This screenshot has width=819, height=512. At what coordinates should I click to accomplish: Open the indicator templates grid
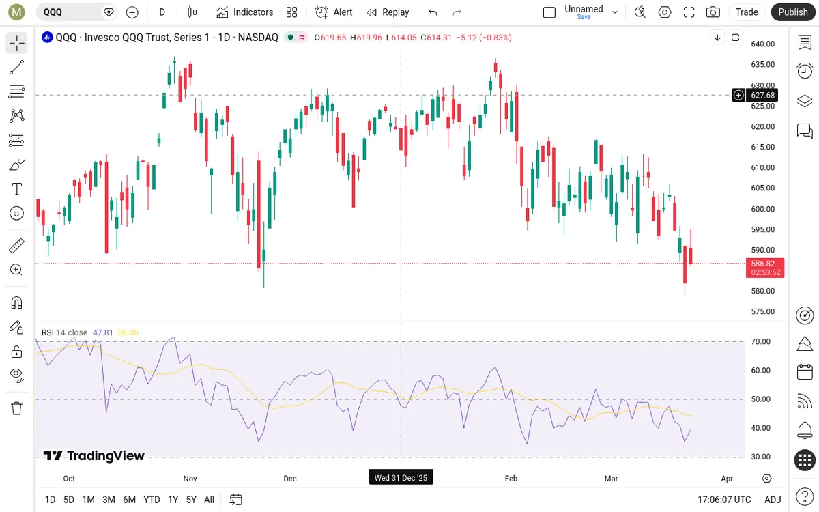pos(292,12)
